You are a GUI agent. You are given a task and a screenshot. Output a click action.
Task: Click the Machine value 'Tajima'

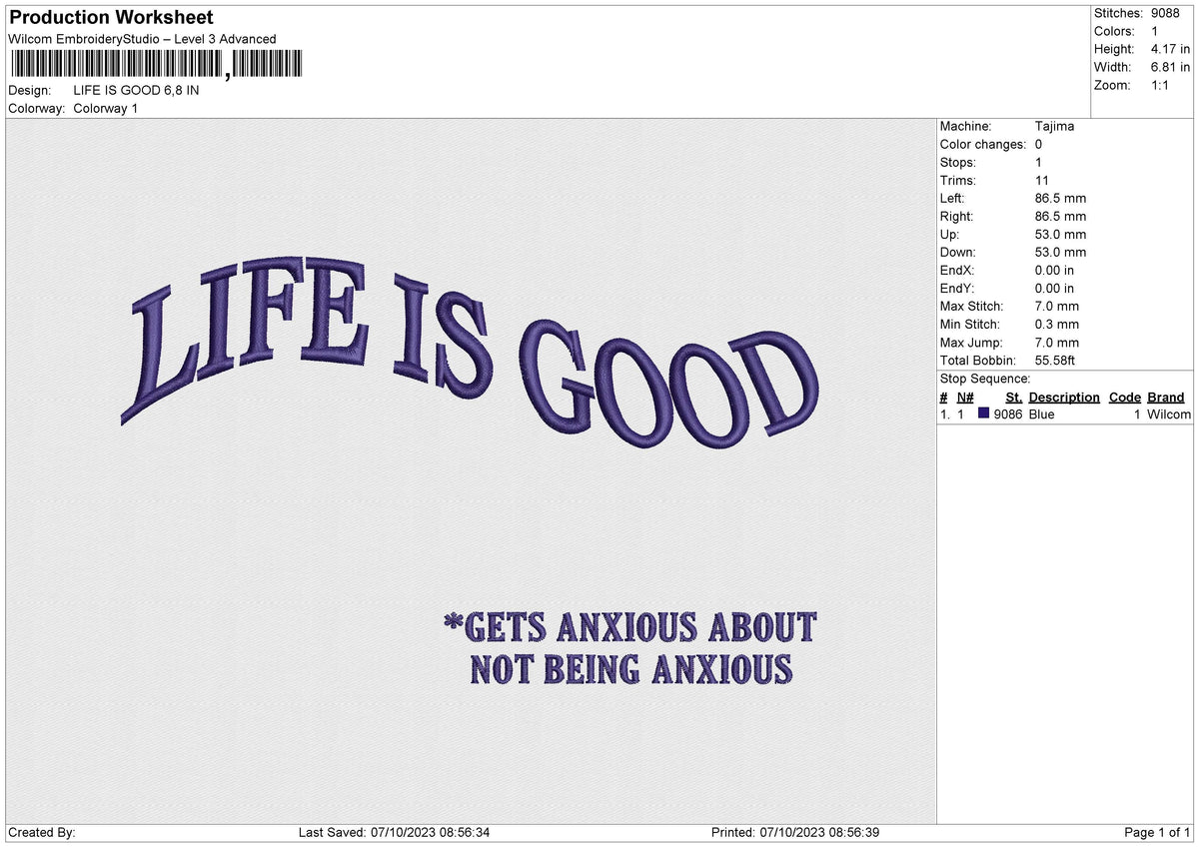(x=1055, y=126)
